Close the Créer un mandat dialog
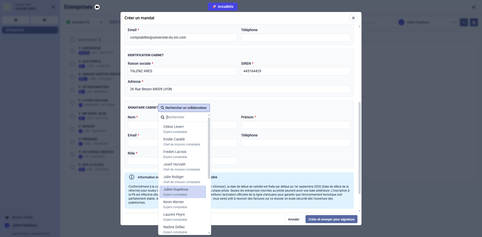The image size is (482, 237). click(x=353, y=18)
